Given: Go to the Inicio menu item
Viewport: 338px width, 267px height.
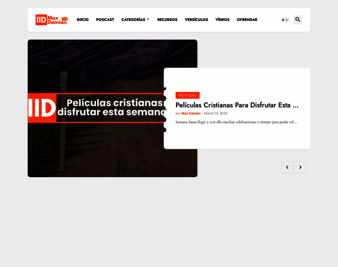Looking at the screenshot, I should (x=83, y=20).
